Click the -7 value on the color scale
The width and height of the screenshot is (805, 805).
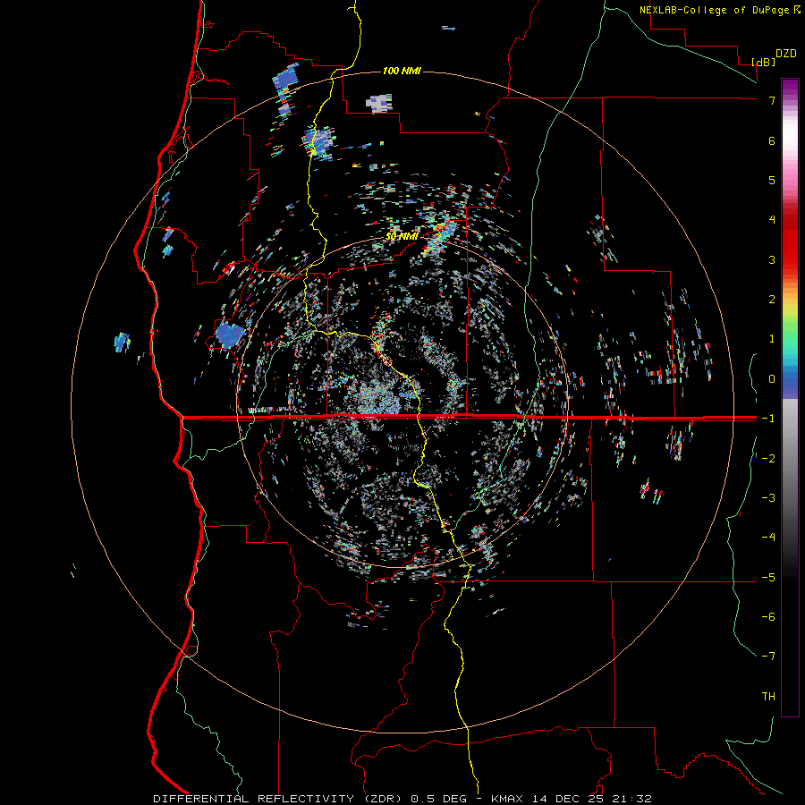[768, 657]
